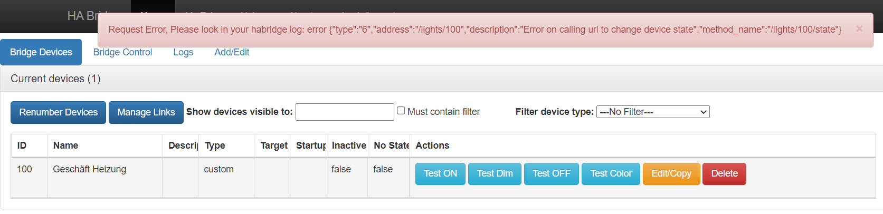Enable the Must contain filter checkbox
The width and height of the screenshot is (883, 214).
(x=401, y=111)
